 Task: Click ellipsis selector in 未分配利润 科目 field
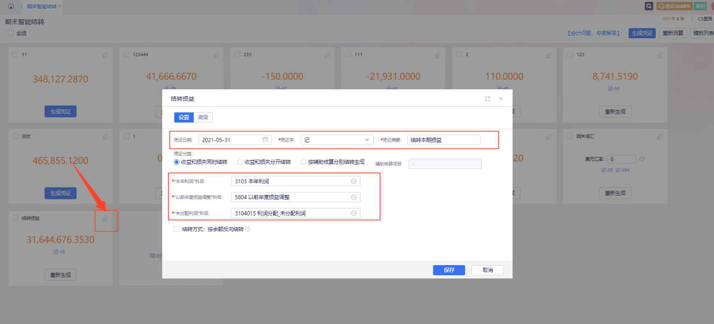(x=354, y=213)
